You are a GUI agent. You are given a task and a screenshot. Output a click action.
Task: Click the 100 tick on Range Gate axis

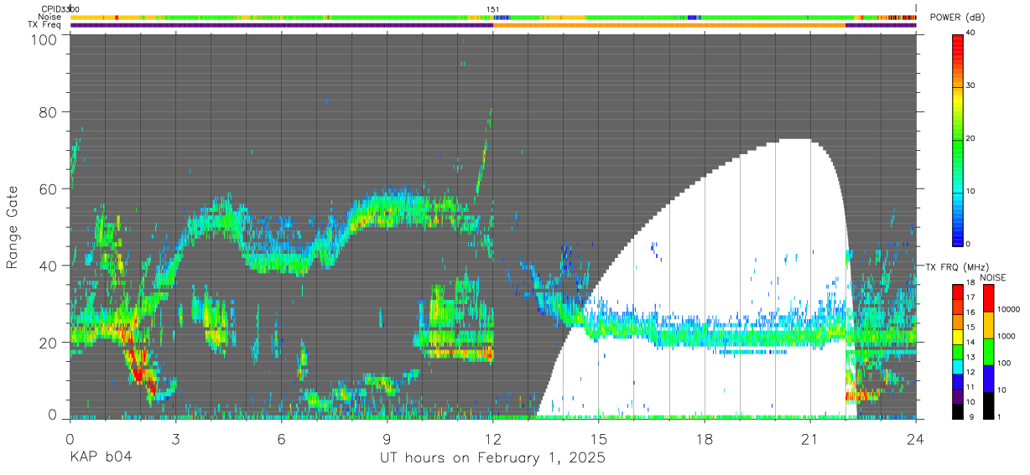click(x=44, y=39)
